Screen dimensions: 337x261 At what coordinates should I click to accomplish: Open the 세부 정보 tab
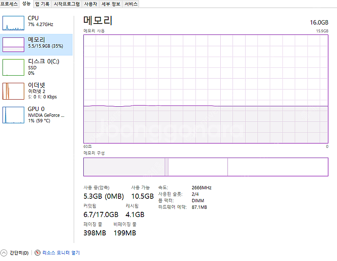(111, 4)
